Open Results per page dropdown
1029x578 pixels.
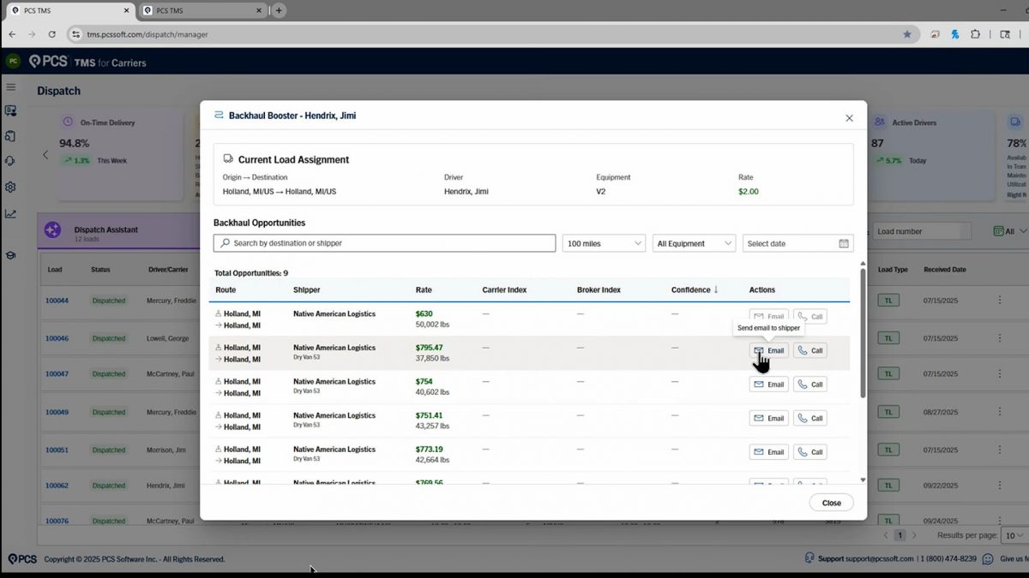(1014, 535)
